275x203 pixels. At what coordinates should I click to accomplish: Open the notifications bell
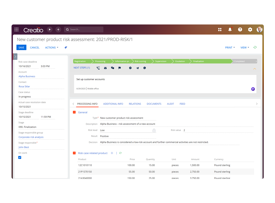pos(230,29)
